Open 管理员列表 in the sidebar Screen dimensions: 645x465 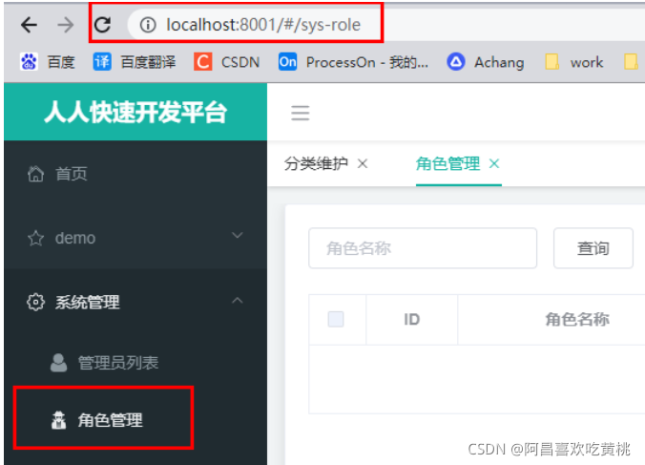[x=135, y=363]
